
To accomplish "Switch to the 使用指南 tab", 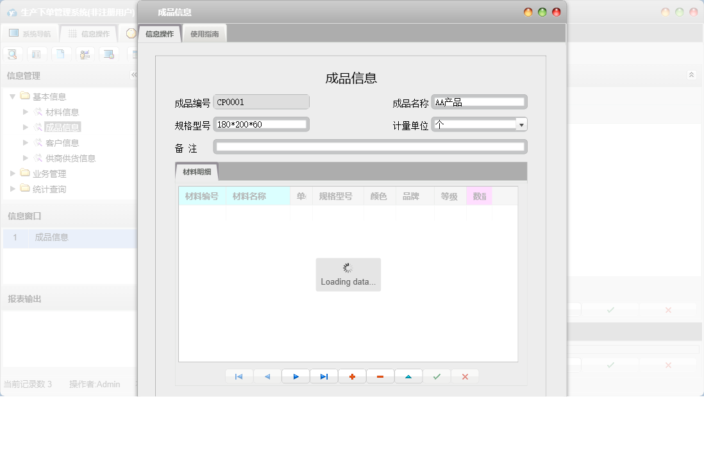I will pyautogui.click(x=205, y=33).
